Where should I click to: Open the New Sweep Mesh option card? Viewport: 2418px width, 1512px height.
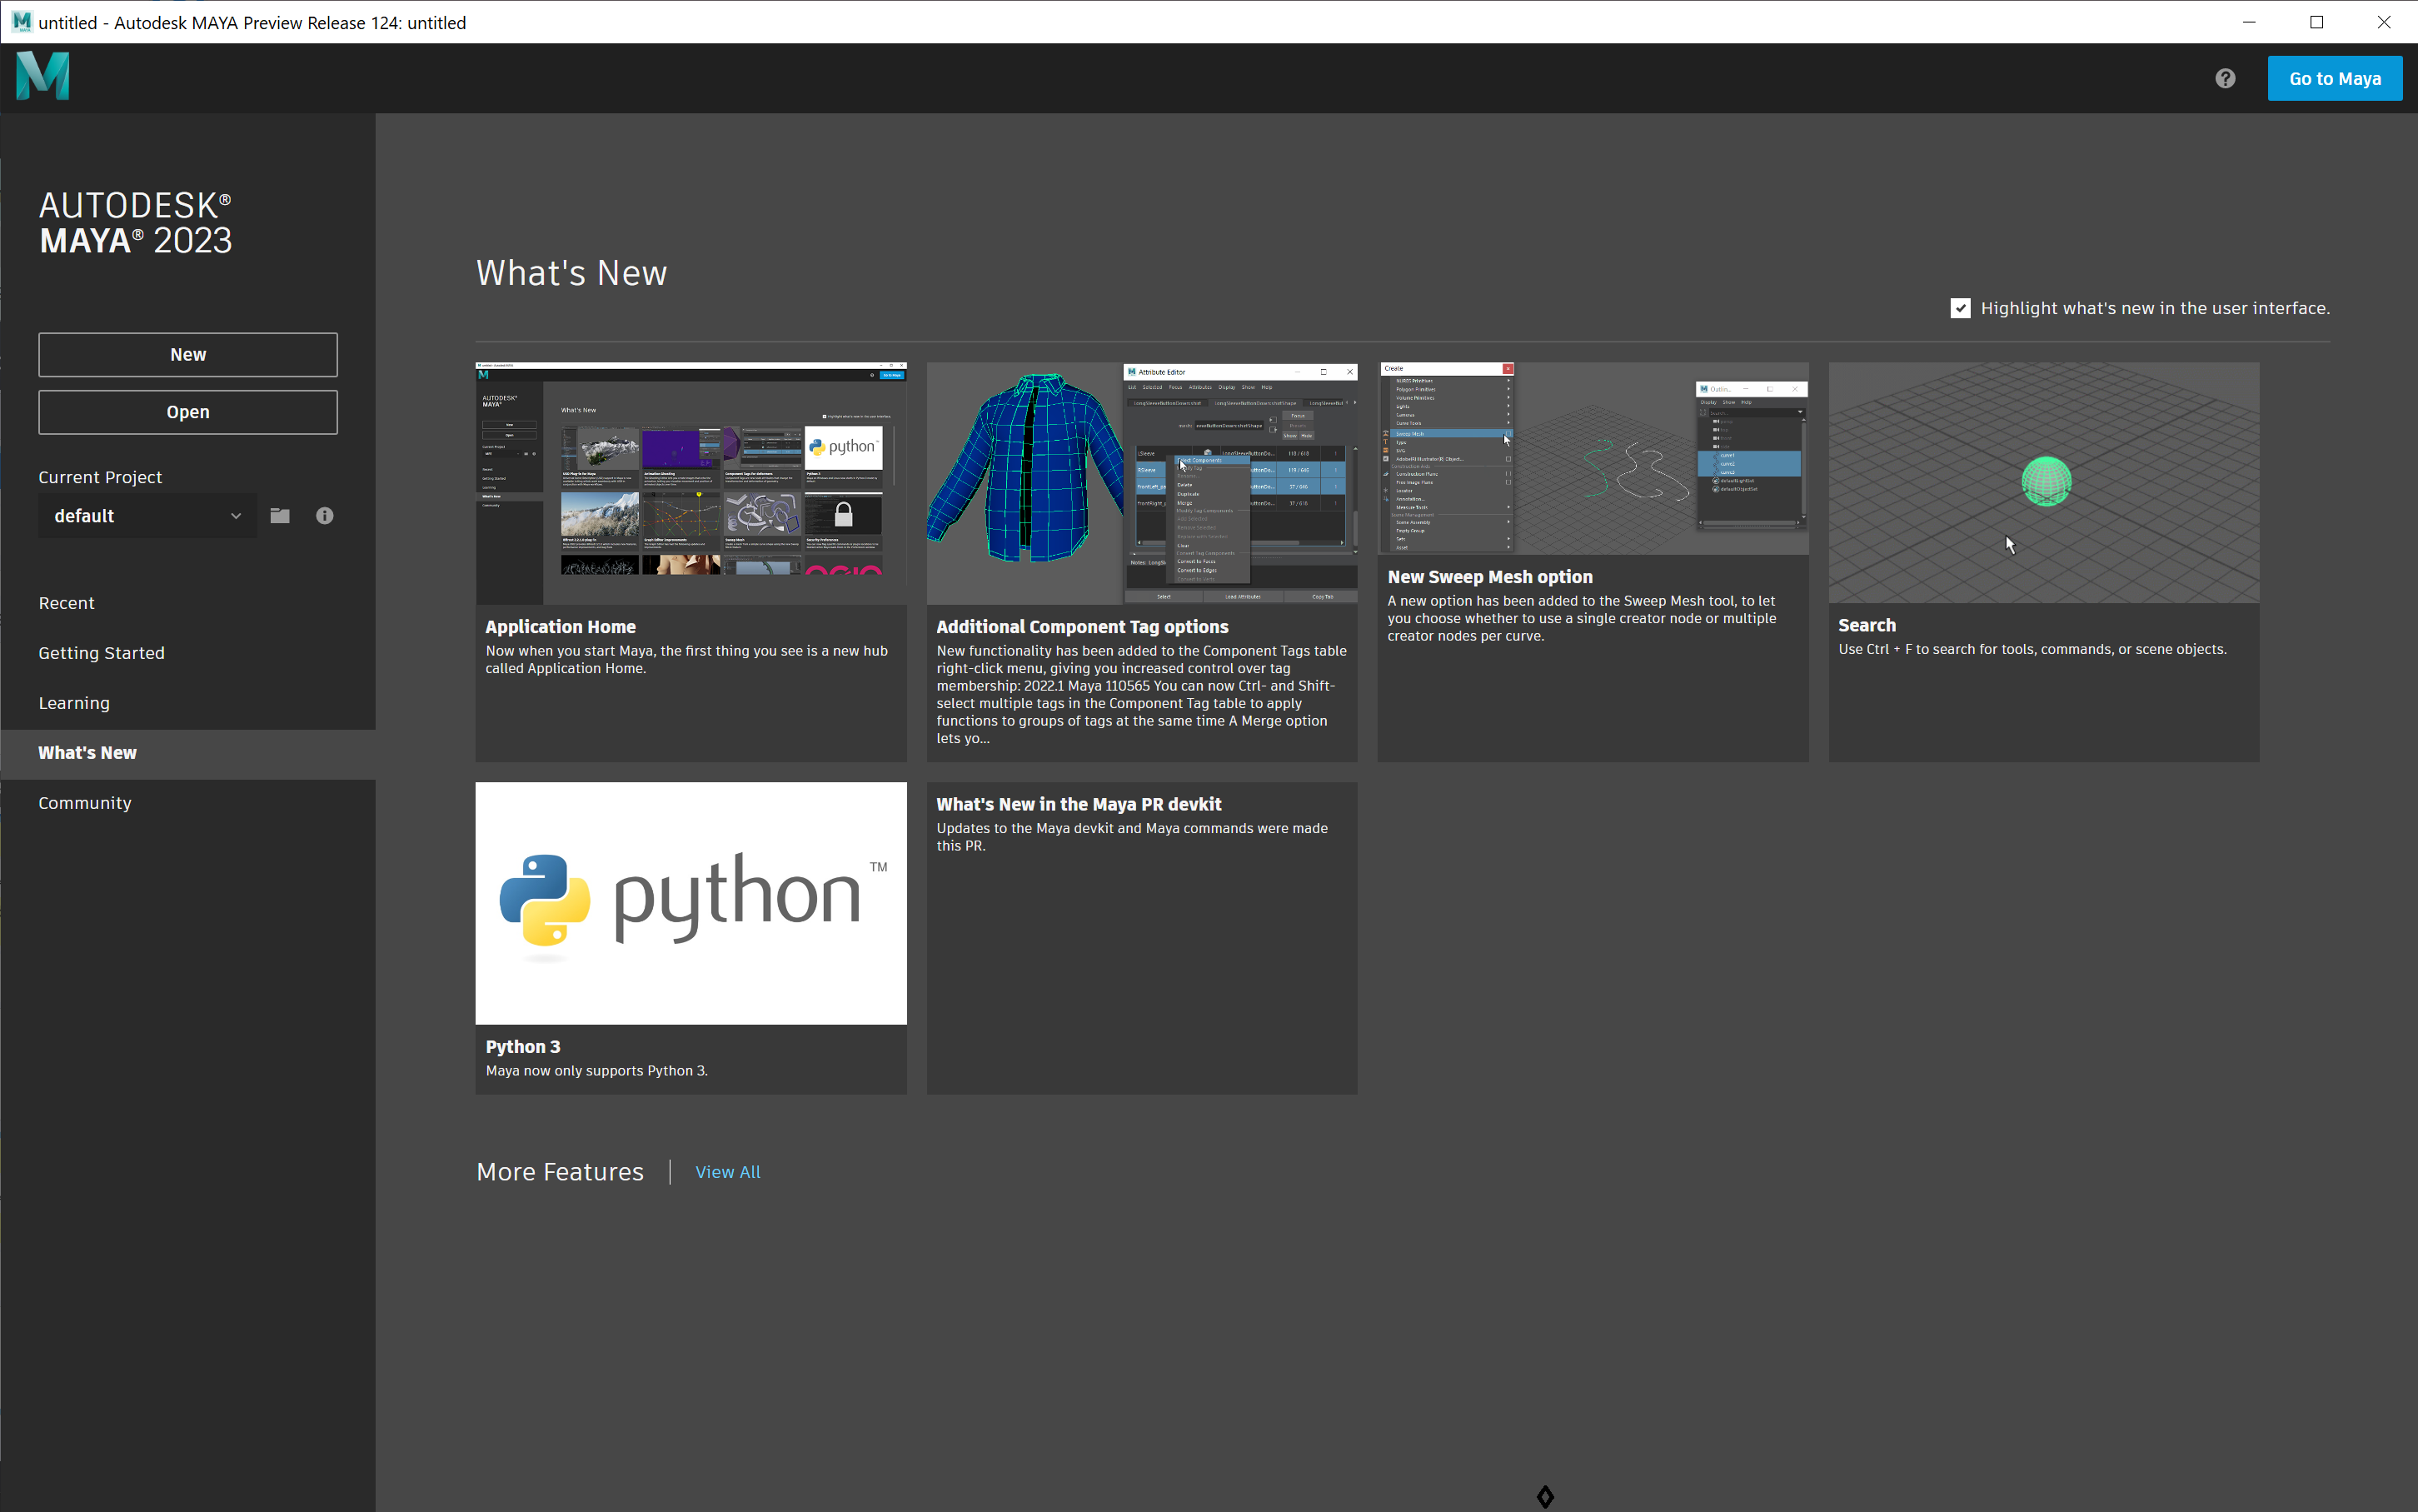[x=1593, y=560]
